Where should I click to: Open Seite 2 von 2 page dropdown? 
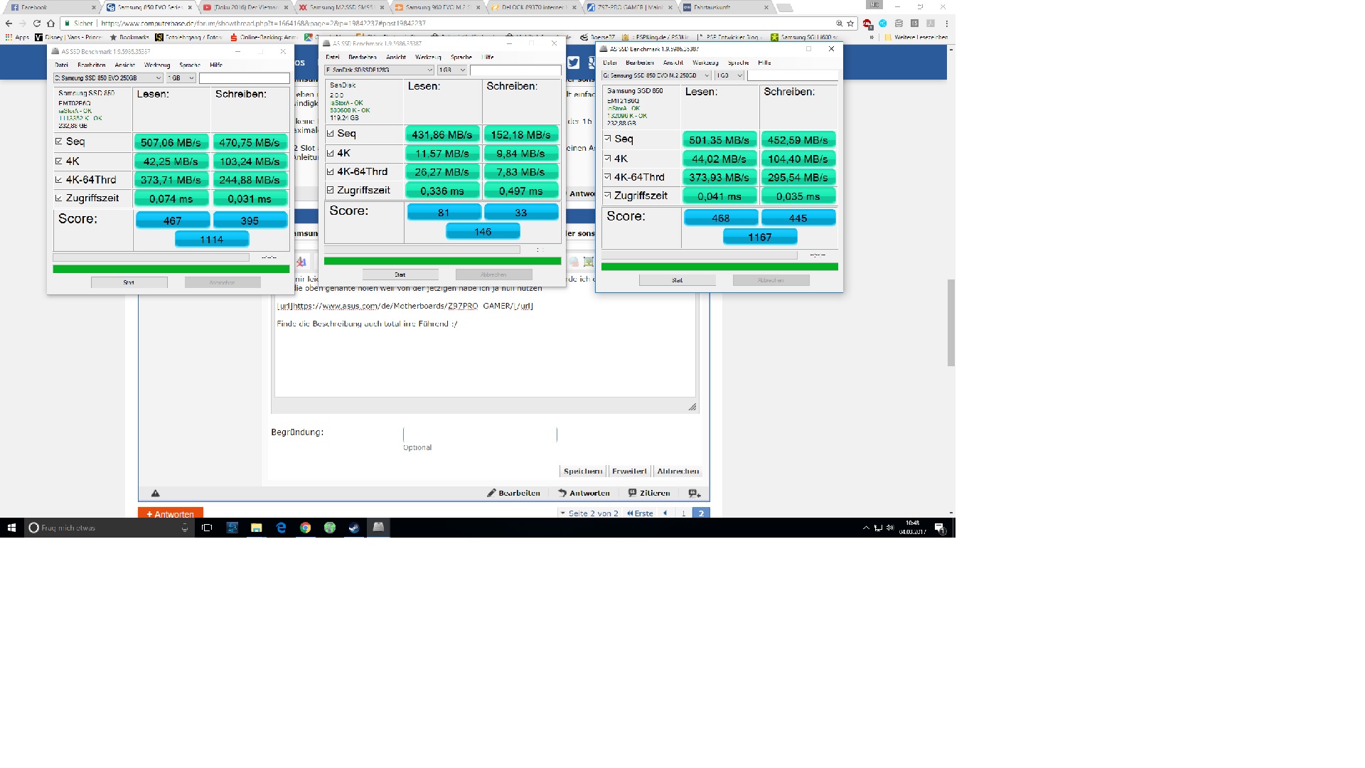coord(589,513)
